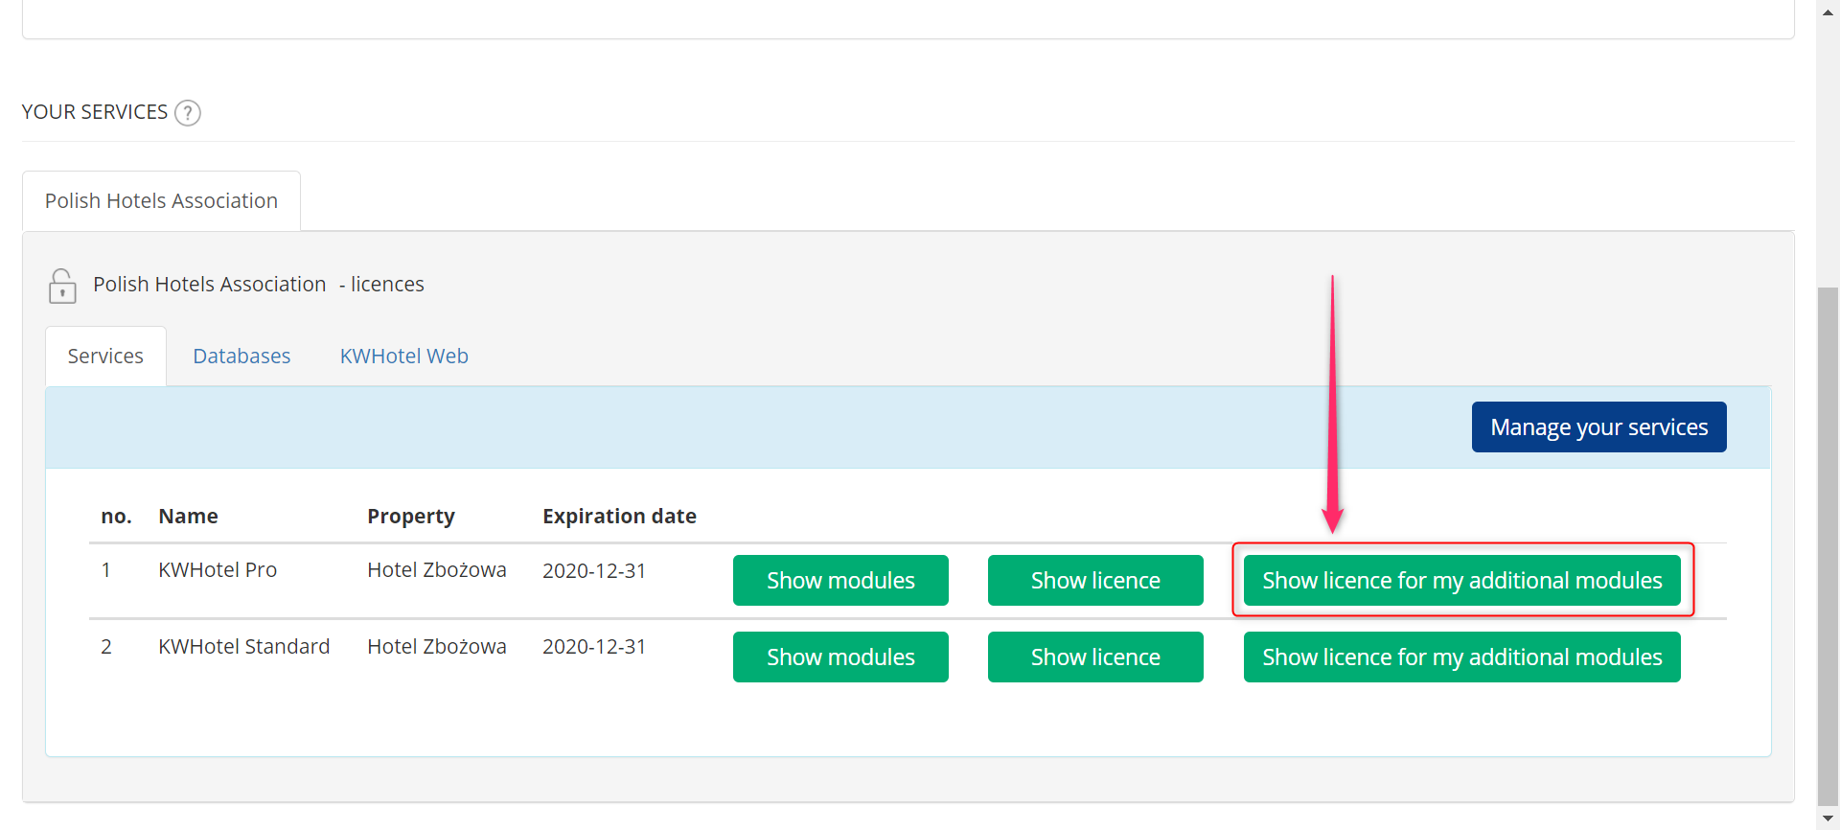Show additional modules licence for KWHotel Standard

pos(1462,657)
